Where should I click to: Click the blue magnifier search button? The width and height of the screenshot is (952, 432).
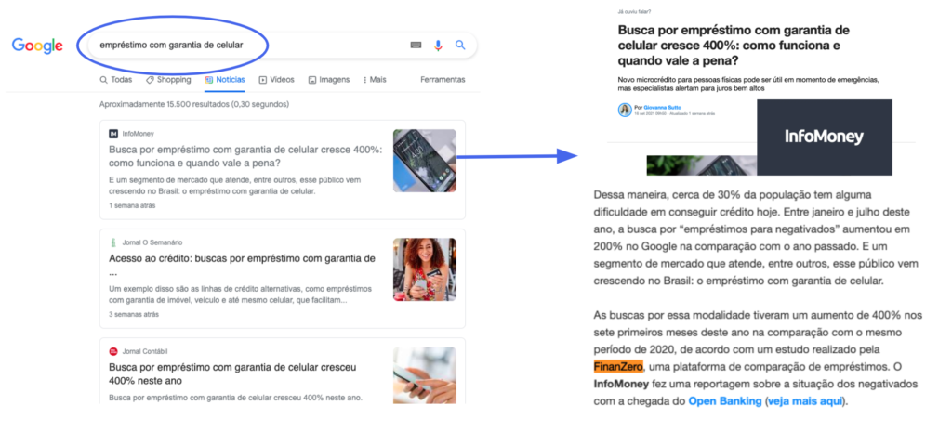pos(460,45)
